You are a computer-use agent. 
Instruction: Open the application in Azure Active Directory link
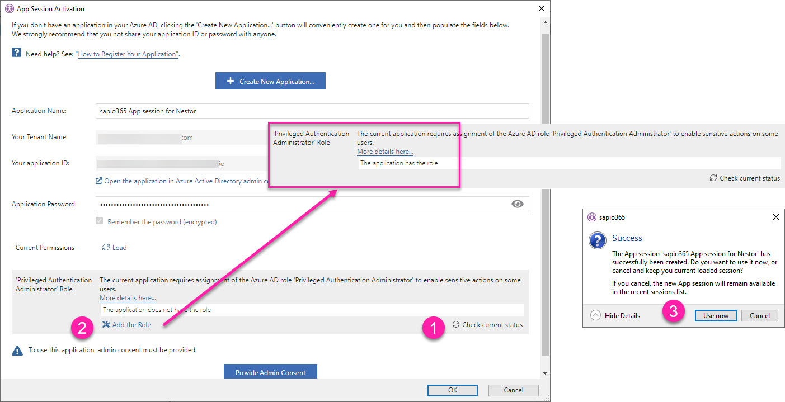pyautogui.click(x=187, y=181)
